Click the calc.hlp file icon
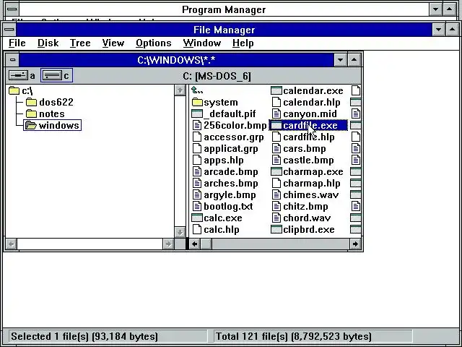The image size is (462, 347). pos(197,229)
